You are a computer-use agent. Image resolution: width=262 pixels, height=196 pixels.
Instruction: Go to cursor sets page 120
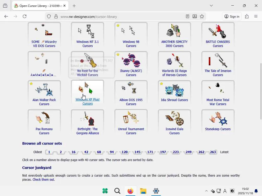[125, 152]
